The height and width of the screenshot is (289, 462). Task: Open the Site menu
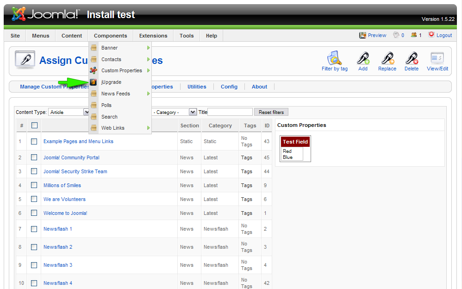15,36
